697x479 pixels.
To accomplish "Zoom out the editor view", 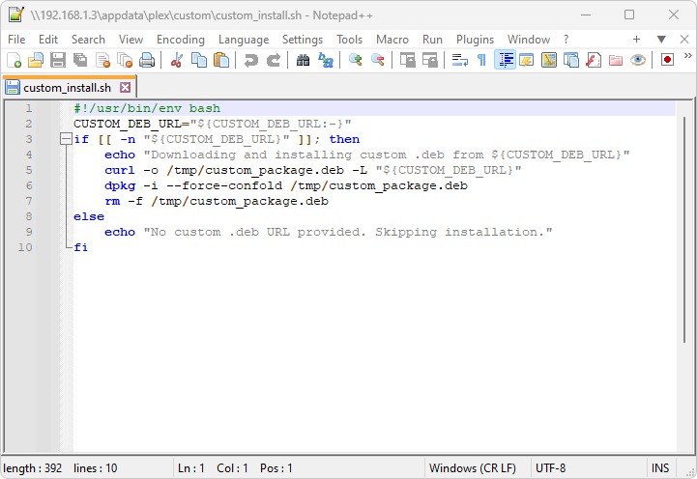I will point(377,60).
